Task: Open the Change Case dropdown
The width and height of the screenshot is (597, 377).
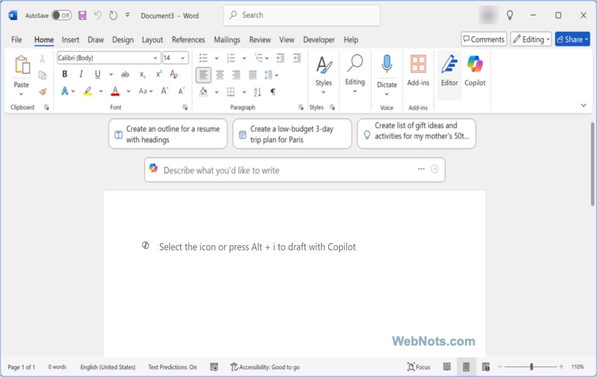Action: click(146, 91)
